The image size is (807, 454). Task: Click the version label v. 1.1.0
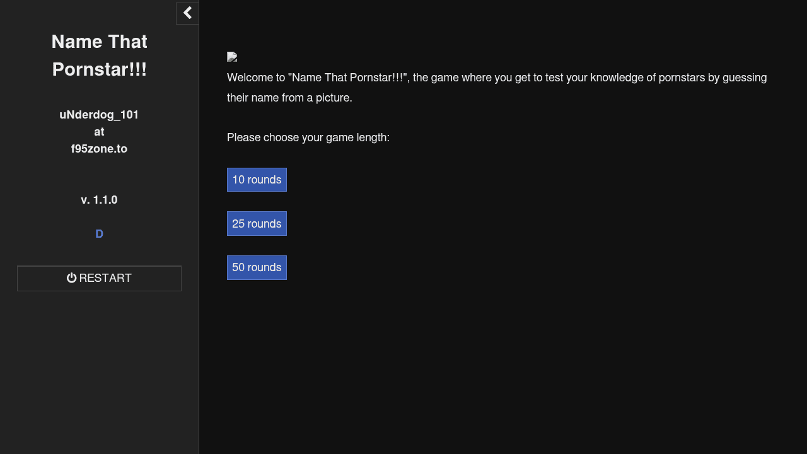(x=99, y=200)
